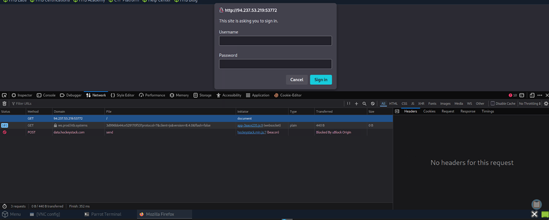The height and width of the screenshot is (220, 549).
Task: Click the red error count badge
Action: point(512,95)
